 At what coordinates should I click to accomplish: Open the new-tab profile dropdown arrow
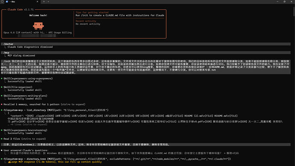48,2
